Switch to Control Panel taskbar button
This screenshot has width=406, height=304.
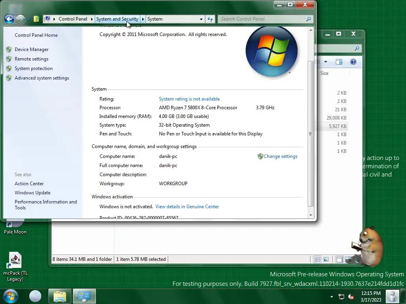(x=84, y=296)
